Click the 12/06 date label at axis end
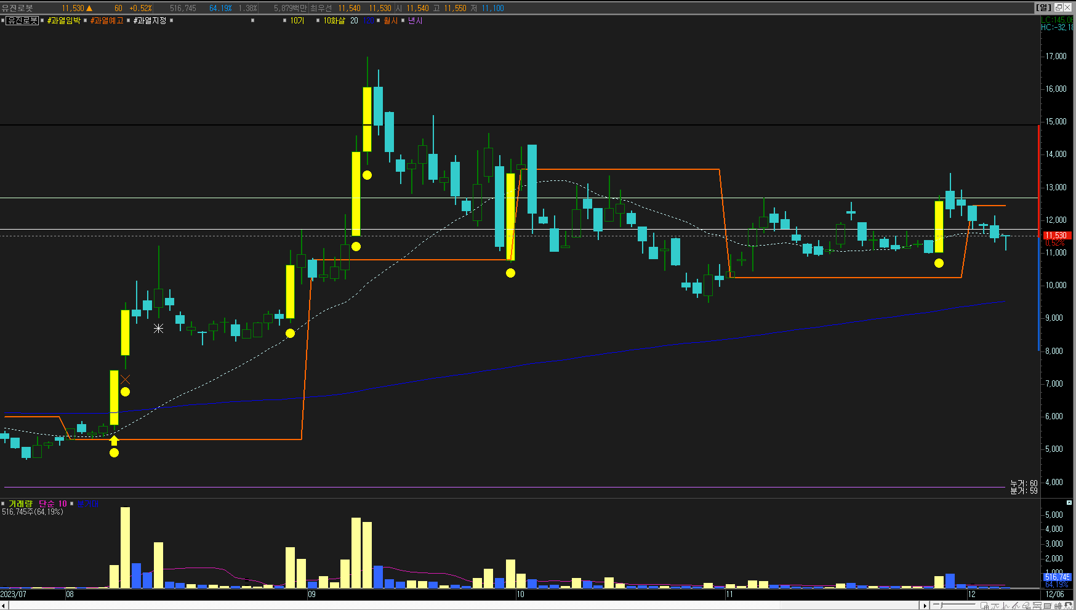1076x610 pixels. click(1055, 594)
